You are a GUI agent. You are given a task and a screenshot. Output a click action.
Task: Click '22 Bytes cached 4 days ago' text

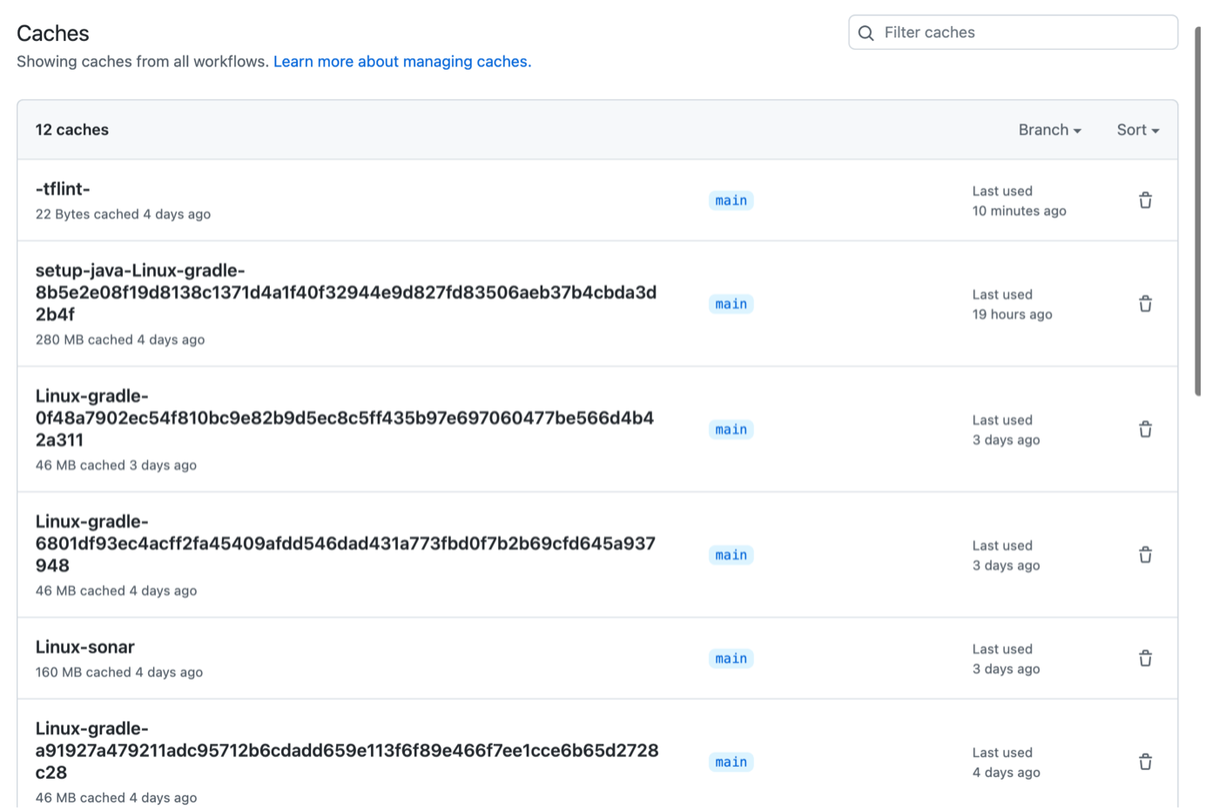click(x=123, y=214)
